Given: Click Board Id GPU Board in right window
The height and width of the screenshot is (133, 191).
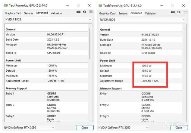Looking at the screenshot, I should coord(141,53).
